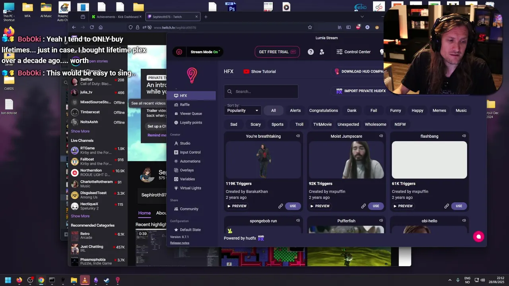Toggle sound icon on obi-hello card
509x286 pixels.
tap(464, 220)
